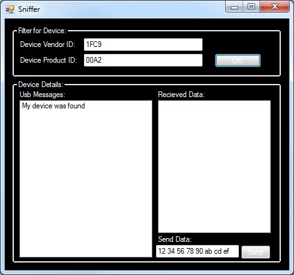
Task: Click inside the Usb Messages list box
Action: click(x=86, y=179)
